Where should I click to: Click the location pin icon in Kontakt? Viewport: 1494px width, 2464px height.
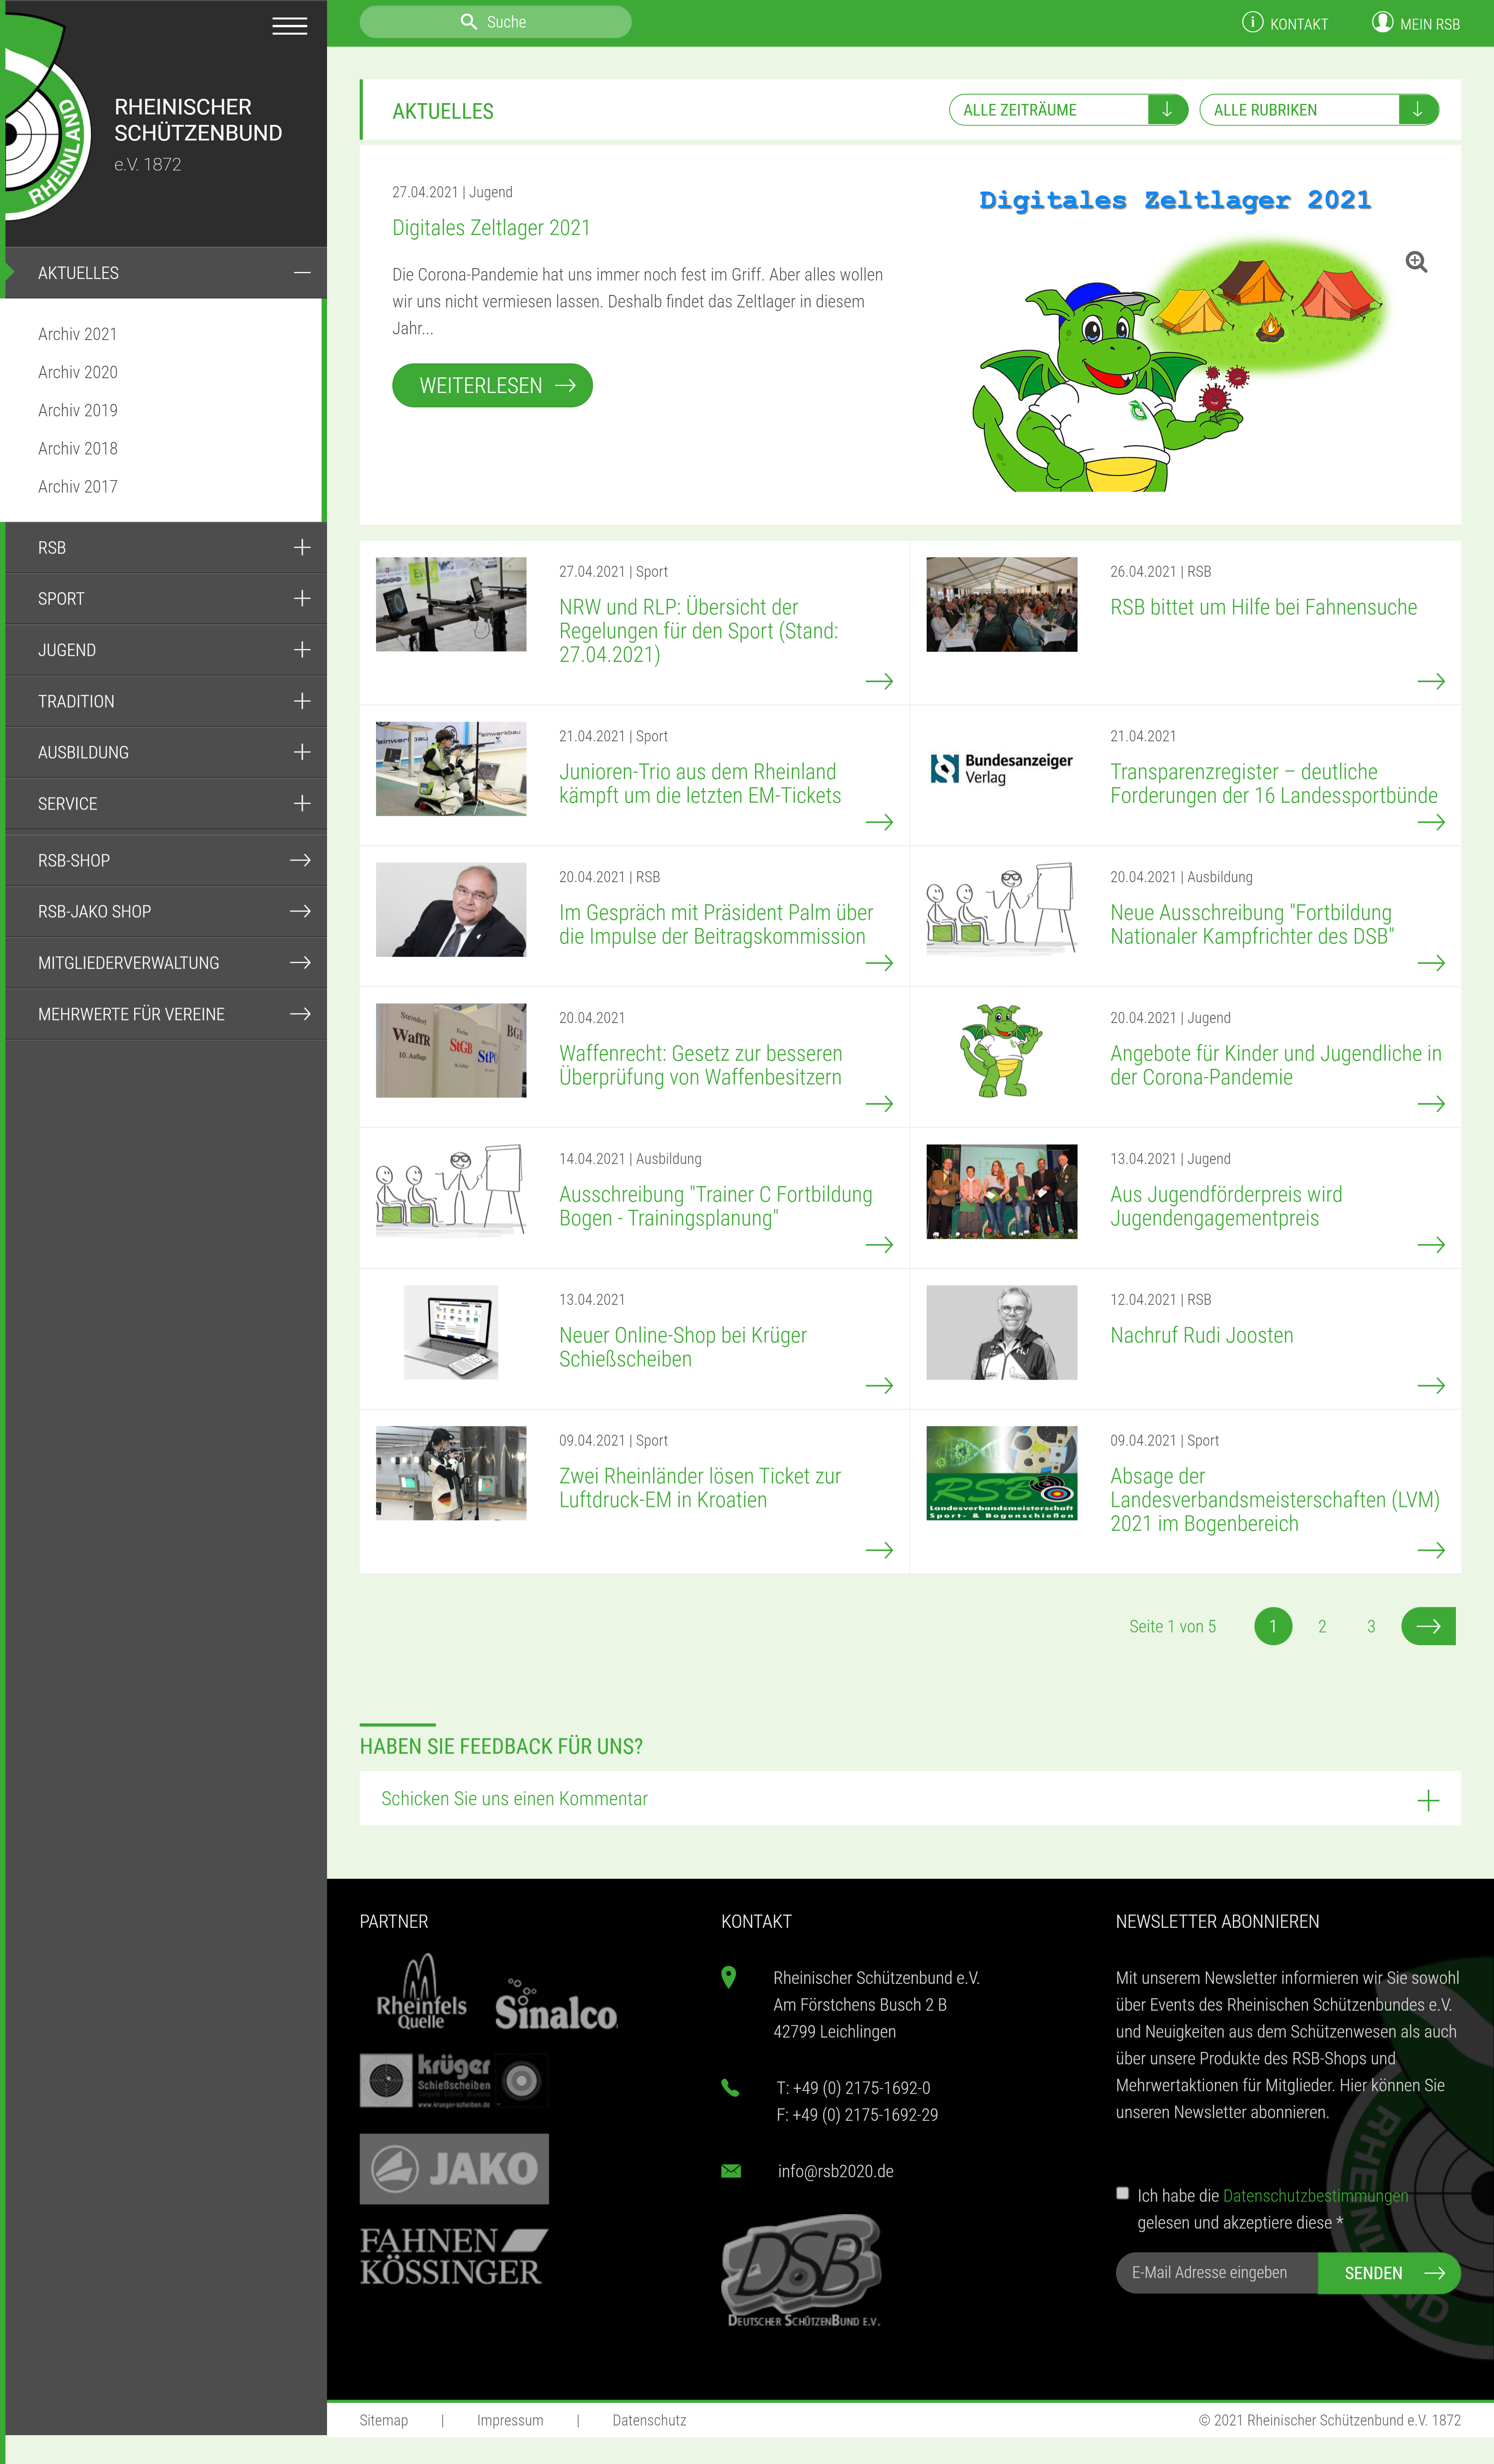[x=728, y=1977]
